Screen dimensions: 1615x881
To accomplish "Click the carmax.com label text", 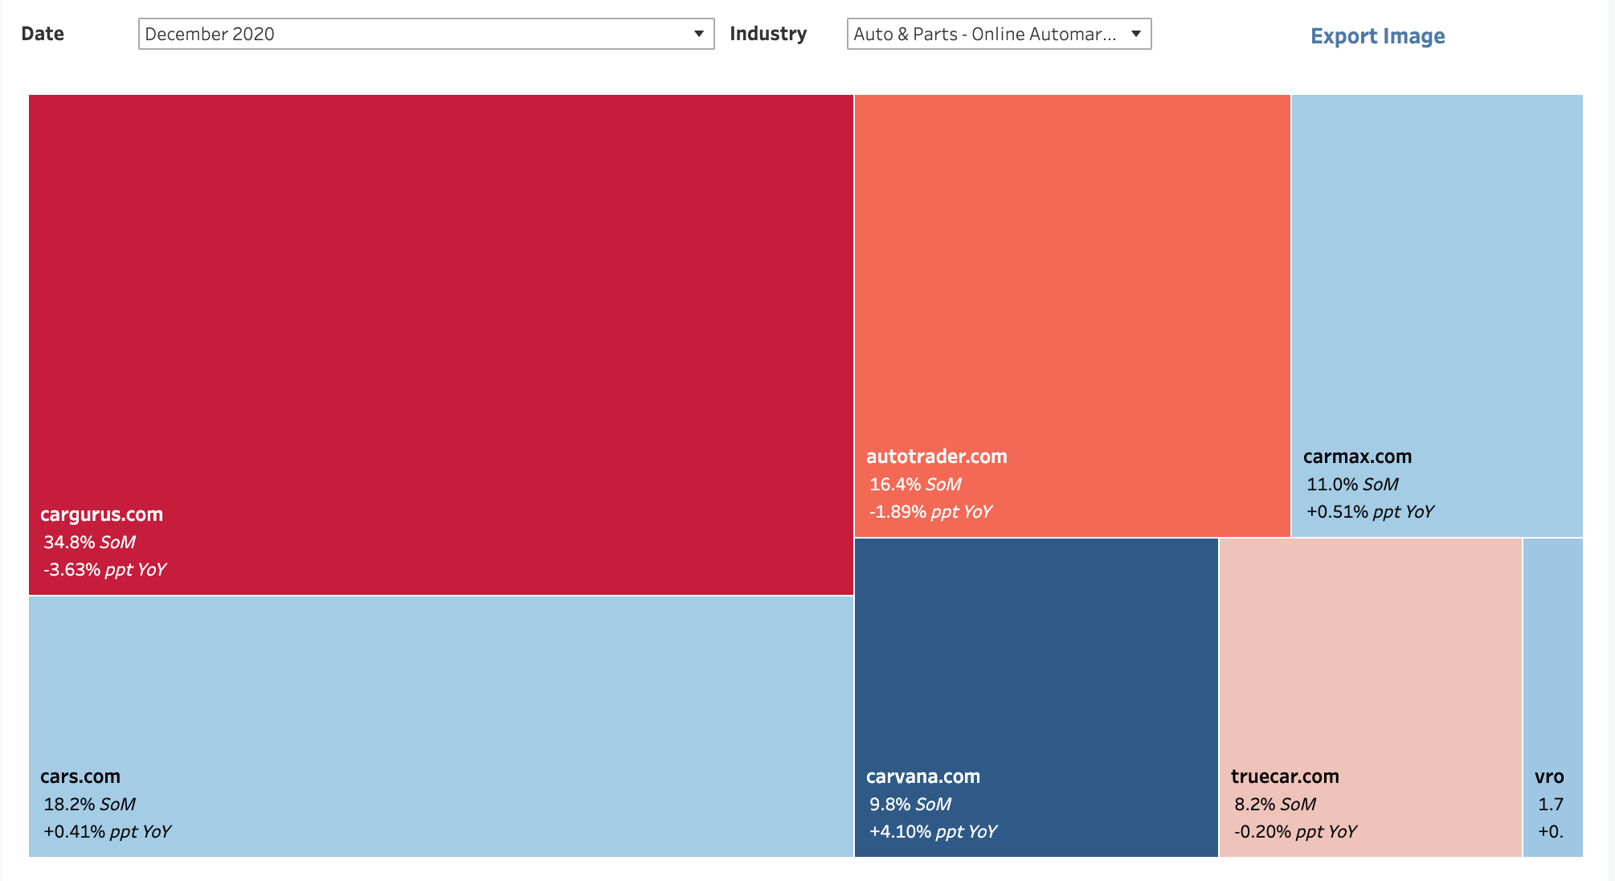I will coord(1357,457).
